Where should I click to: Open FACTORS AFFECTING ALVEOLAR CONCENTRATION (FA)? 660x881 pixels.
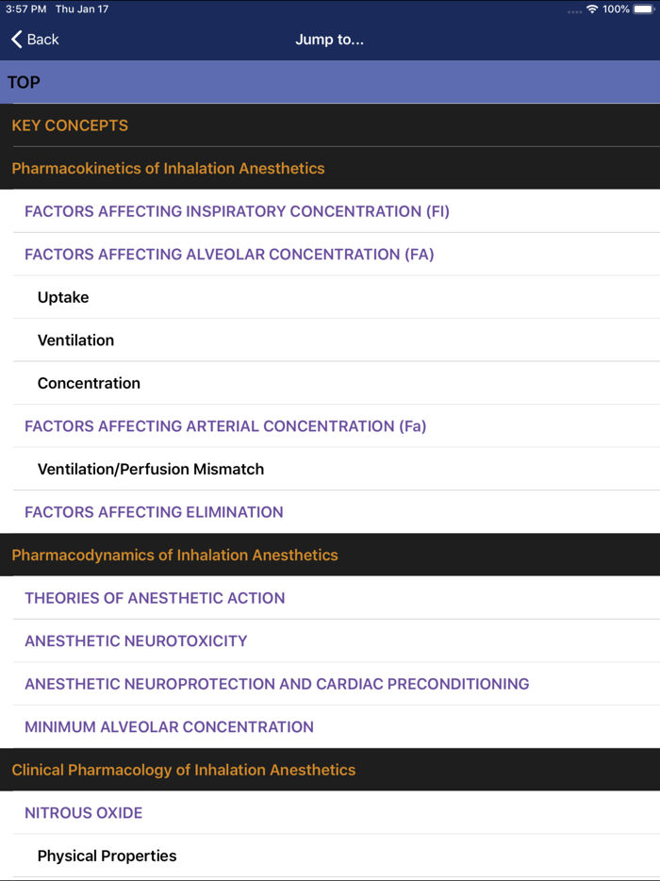tap(330, 254)
